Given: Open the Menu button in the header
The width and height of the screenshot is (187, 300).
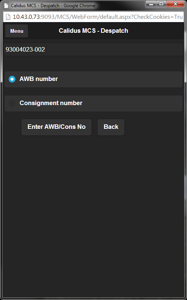Looking at the screenshot, I should coord(17,31).
